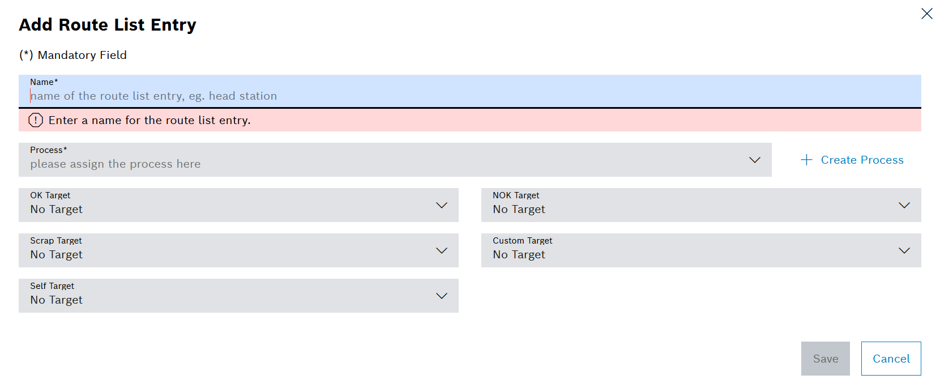Click the chevron icon on the NOK Target field
Image resolution: width=940 pixels, height=392 pixels.
pyautogui.click(x=904, y=205)
